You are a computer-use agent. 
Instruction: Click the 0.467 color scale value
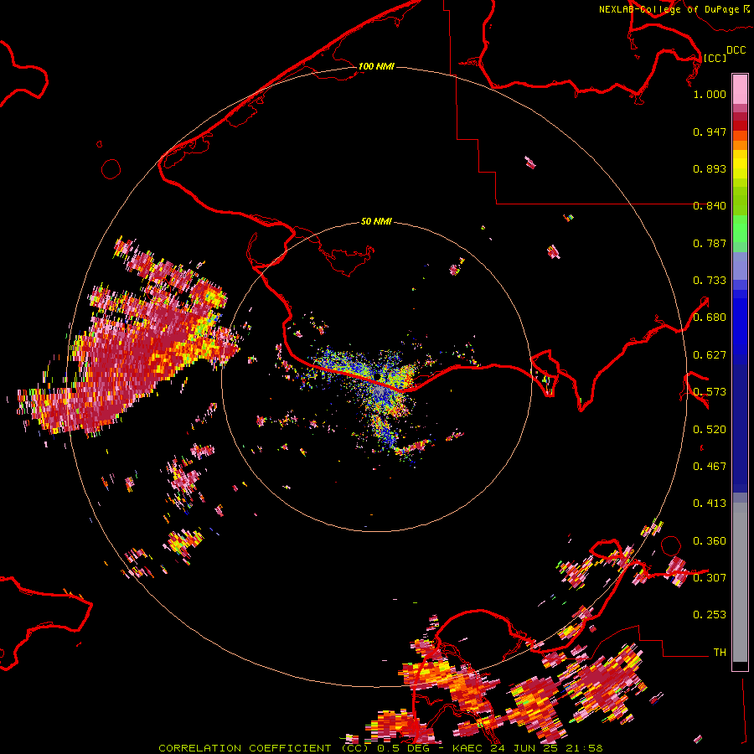710,467
